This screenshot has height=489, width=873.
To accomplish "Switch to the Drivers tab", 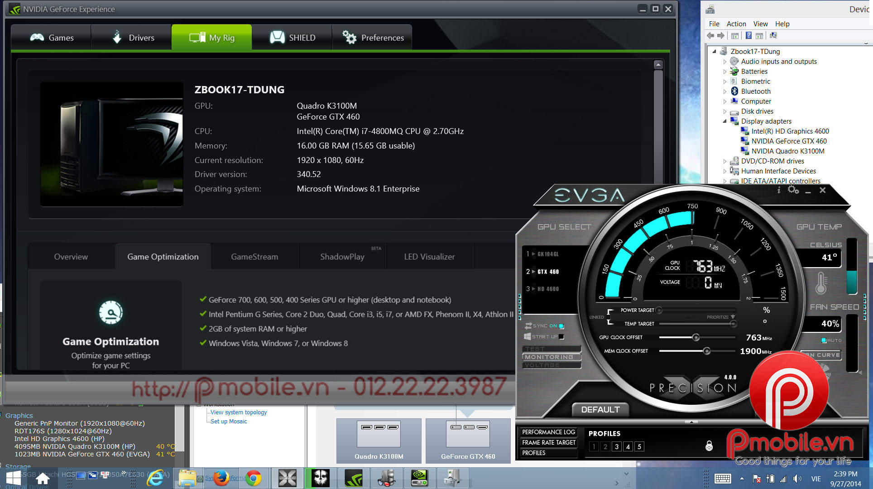I will tap(131, 38).
